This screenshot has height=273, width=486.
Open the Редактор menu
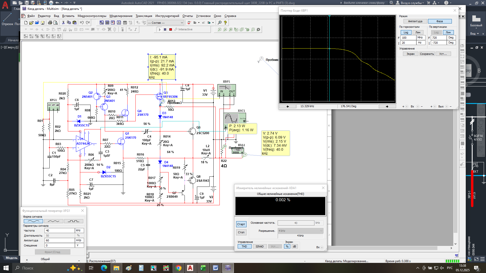point(44,16)
